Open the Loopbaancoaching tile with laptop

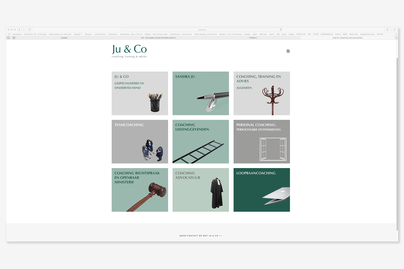click(x=262, y=190)
